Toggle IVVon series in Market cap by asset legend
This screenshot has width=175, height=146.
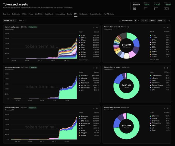coord(89,35)
